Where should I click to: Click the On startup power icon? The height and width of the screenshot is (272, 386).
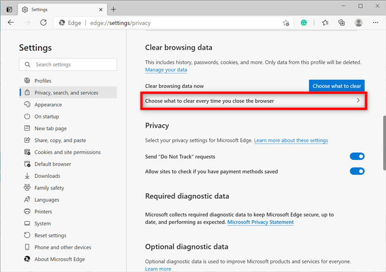point(27,116)
